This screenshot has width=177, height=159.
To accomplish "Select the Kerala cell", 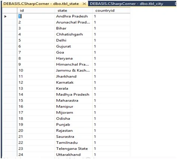I will point(73,88).
